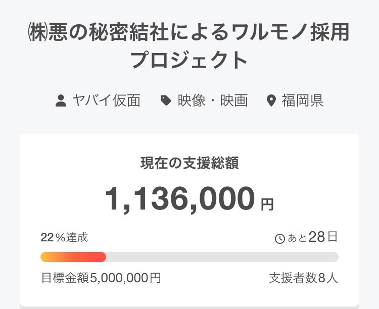The width and height of the screenshot is (379, 309).
Task: Click the tag icon before 映像・映画
Action: tap(166, 101)
